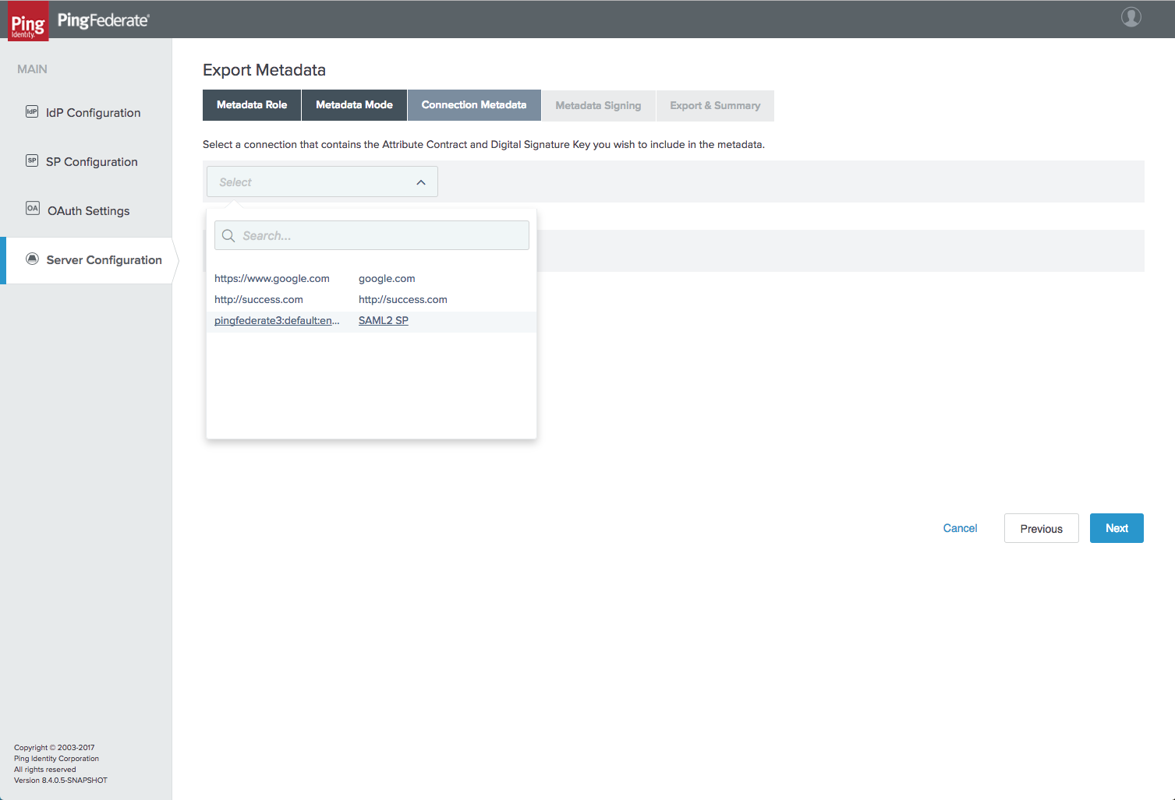
Task: Go to the Metadata Mode tab
Action: pos(354,105)
